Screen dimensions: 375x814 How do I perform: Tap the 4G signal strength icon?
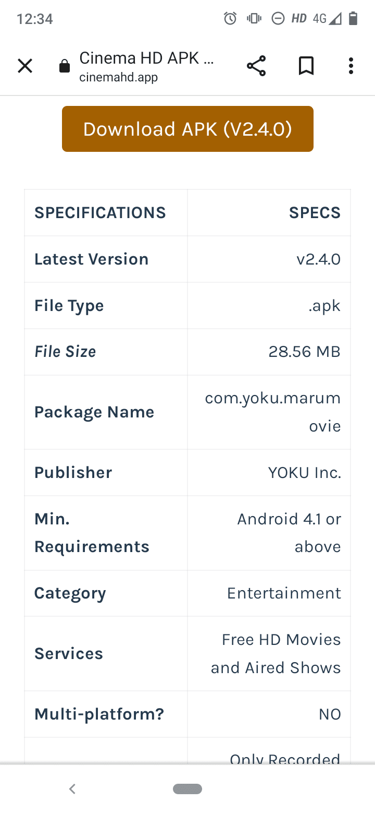click(x=327, y=19)
